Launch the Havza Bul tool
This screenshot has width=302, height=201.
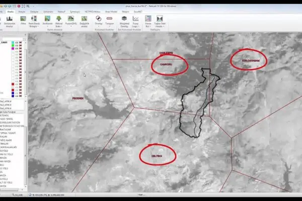(148, 21)
